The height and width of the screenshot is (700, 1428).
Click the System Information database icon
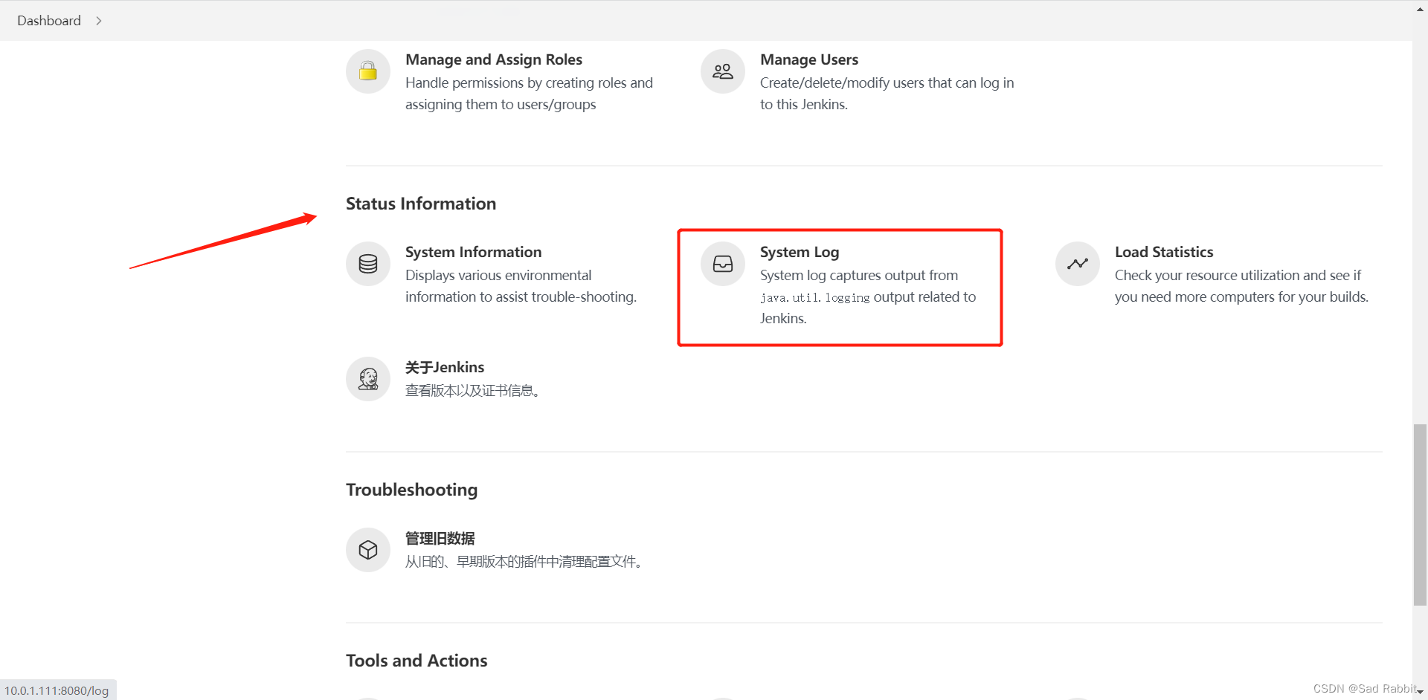pos(368,264)
